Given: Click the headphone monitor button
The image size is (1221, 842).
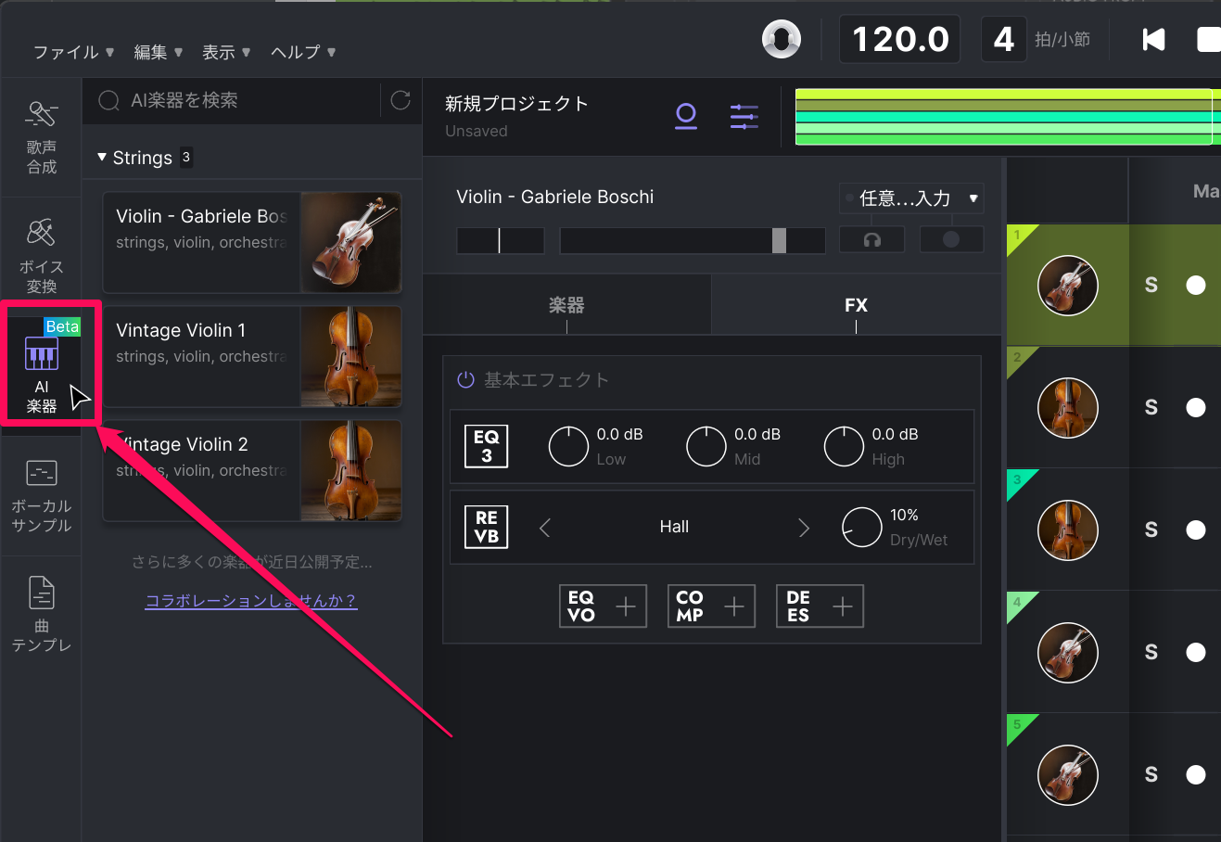Looking at the screenshot, I should (x=871, y=239).
